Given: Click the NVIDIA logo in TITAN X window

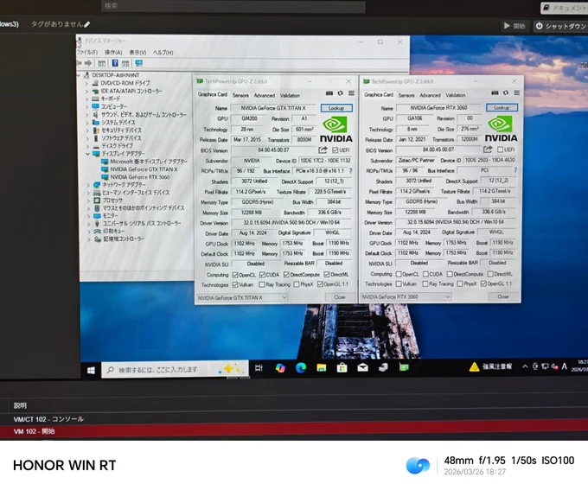Looking at the screenshot, I should (336, 129).
